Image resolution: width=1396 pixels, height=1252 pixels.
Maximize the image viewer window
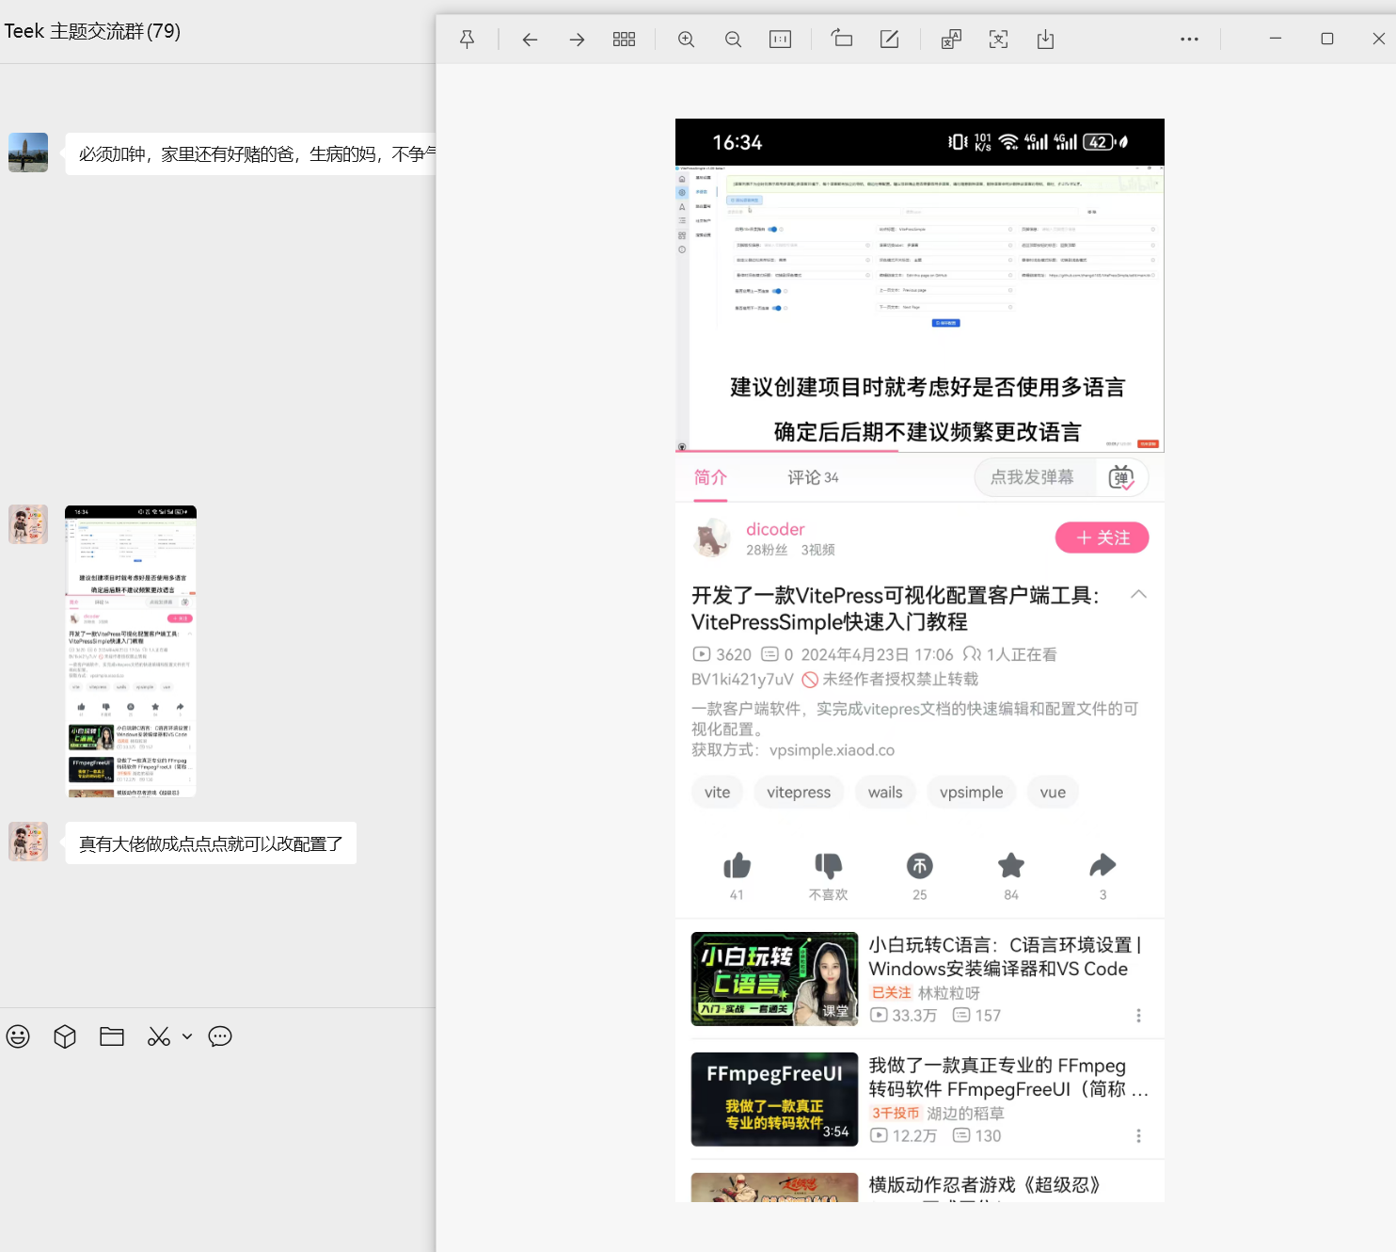point(1326,39)
